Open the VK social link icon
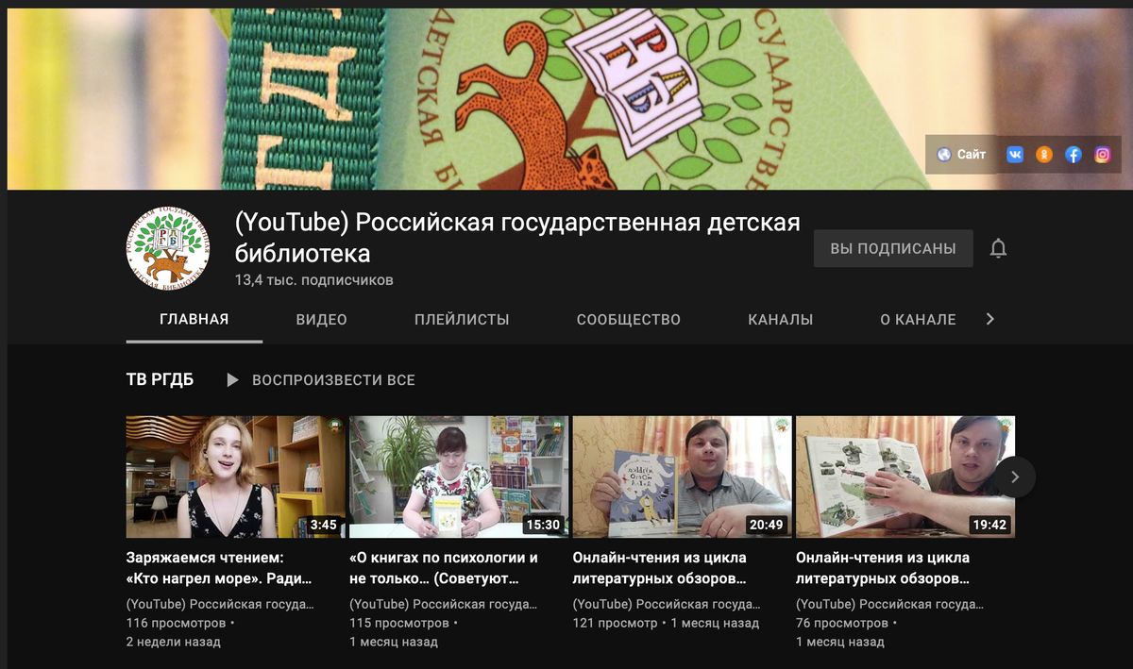1133x669 pixels. (x=1015, y=155)
